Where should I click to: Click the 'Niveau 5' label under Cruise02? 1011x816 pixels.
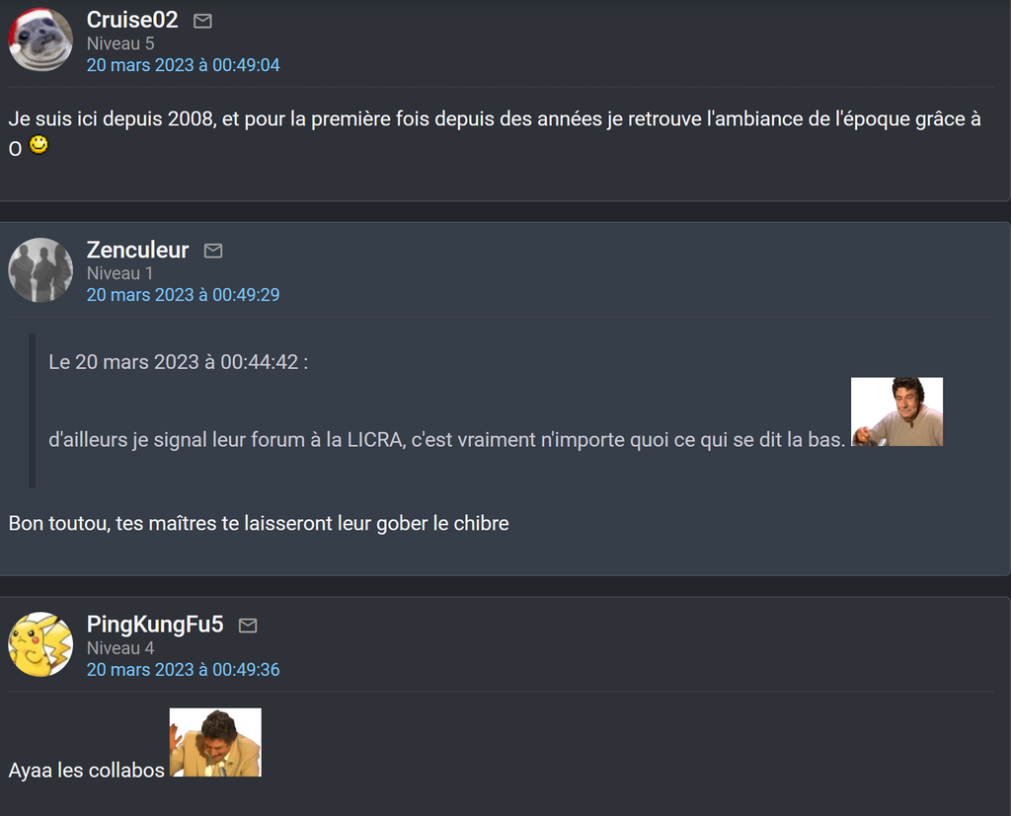[x=120, y=43]
